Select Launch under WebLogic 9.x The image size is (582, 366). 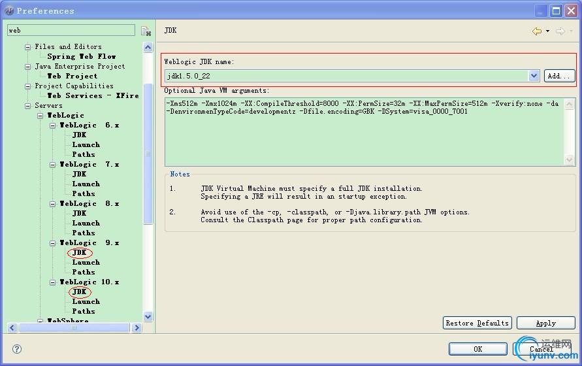[x=86, y=262]
